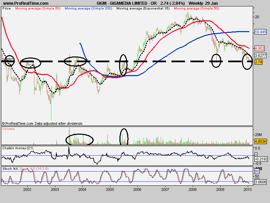Click the 2002 year axis label

click(27, 189)
